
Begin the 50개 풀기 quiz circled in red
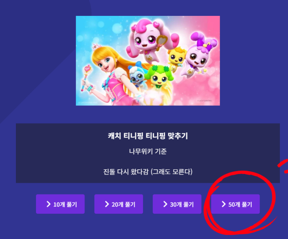(x=235, y=204)
